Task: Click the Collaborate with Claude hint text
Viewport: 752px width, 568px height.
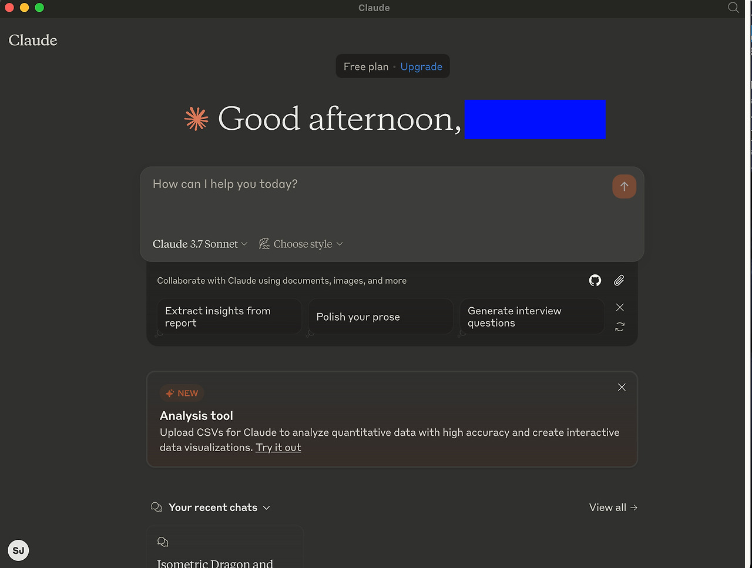Action: coord(282,281)
